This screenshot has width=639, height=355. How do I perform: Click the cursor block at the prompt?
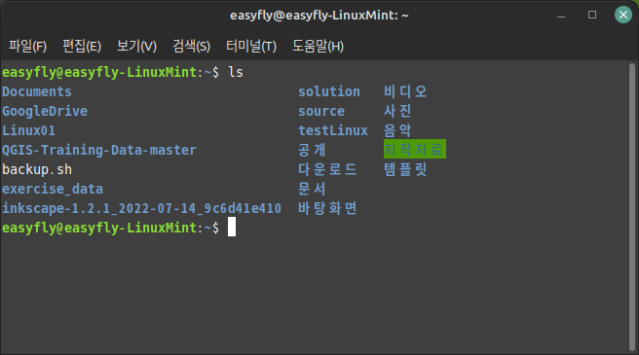(232, 227)
